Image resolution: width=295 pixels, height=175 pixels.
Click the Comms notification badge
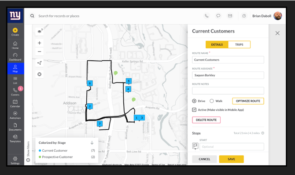point(21,88)
